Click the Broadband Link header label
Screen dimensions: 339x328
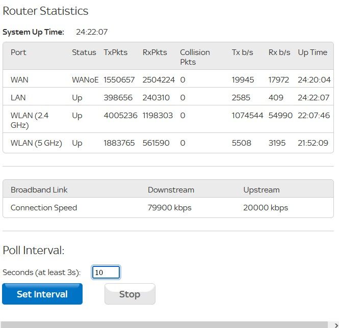[x=39, y=190]
